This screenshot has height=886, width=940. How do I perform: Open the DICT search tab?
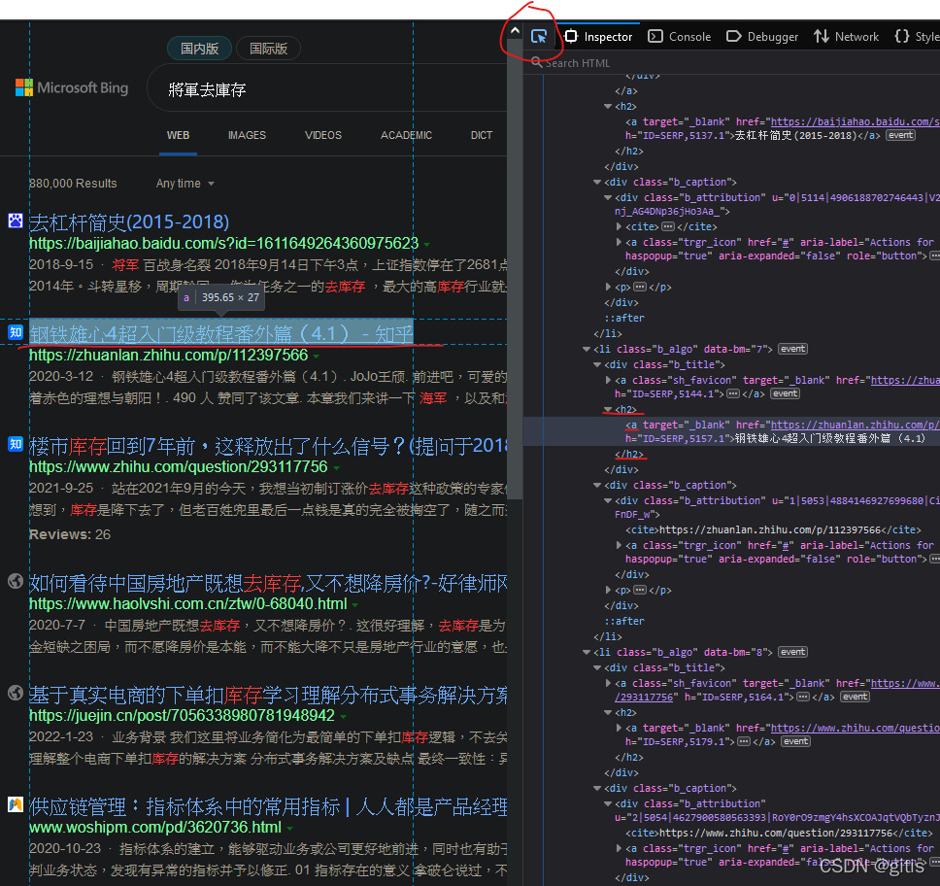tap(482, 136)
